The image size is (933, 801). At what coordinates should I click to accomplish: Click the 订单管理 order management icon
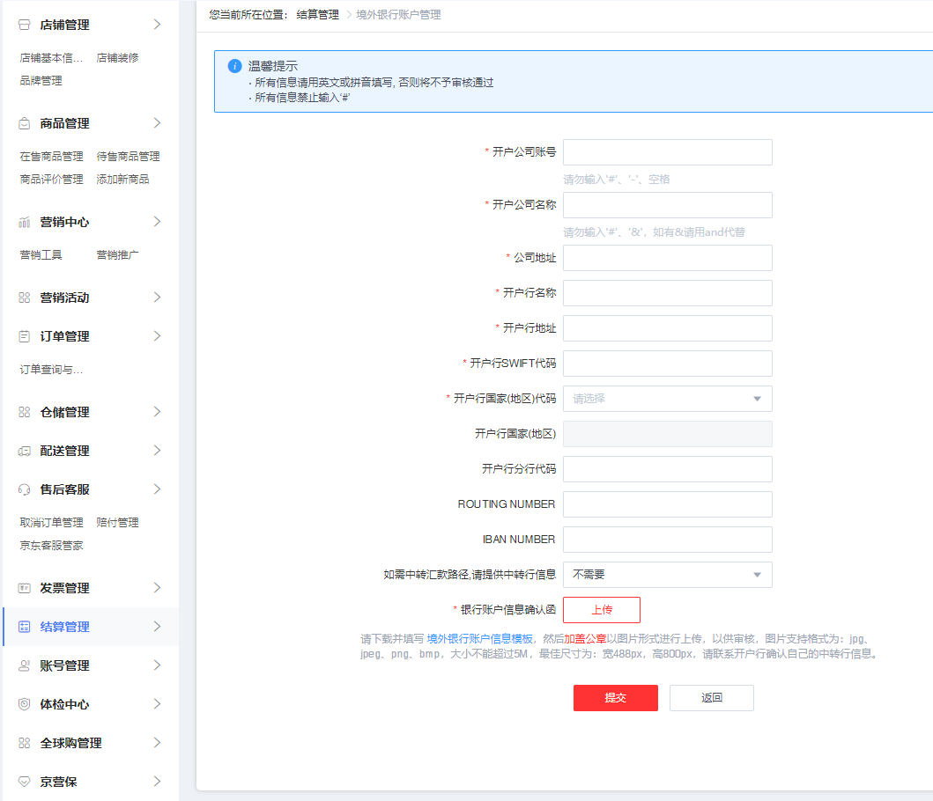pyautogui.click(x=24, y=335)
